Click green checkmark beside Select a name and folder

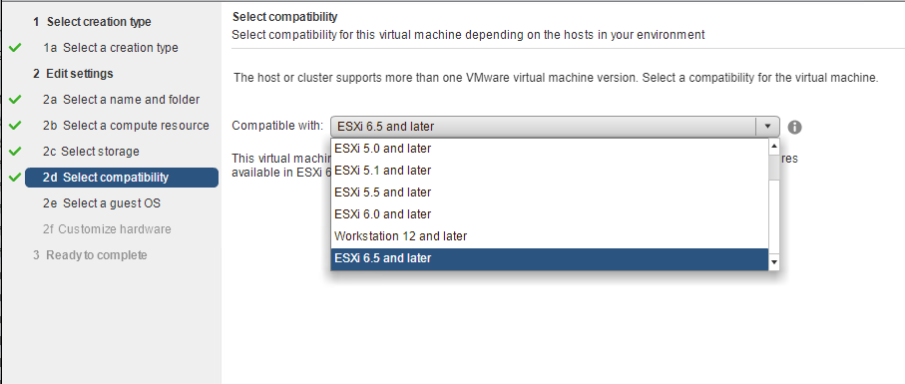[15, 100]
